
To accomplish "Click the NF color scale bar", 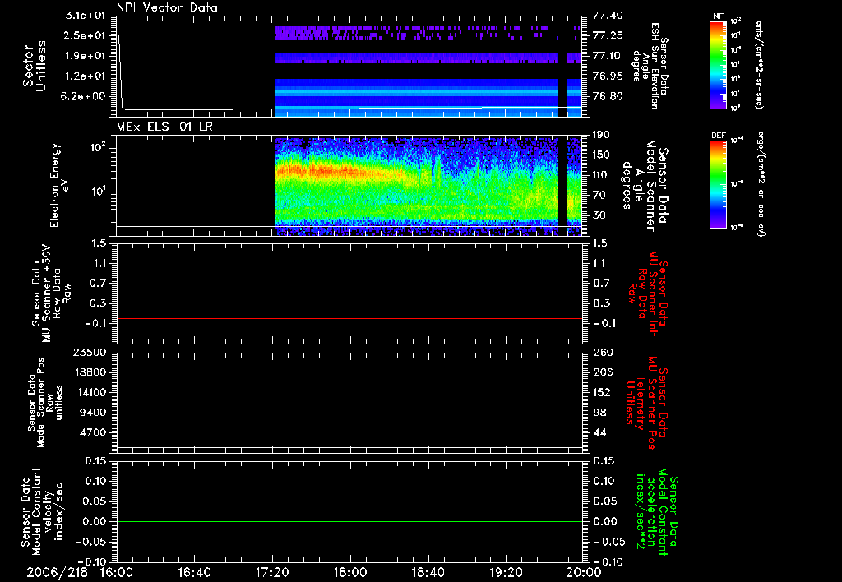I will point(719,65).
